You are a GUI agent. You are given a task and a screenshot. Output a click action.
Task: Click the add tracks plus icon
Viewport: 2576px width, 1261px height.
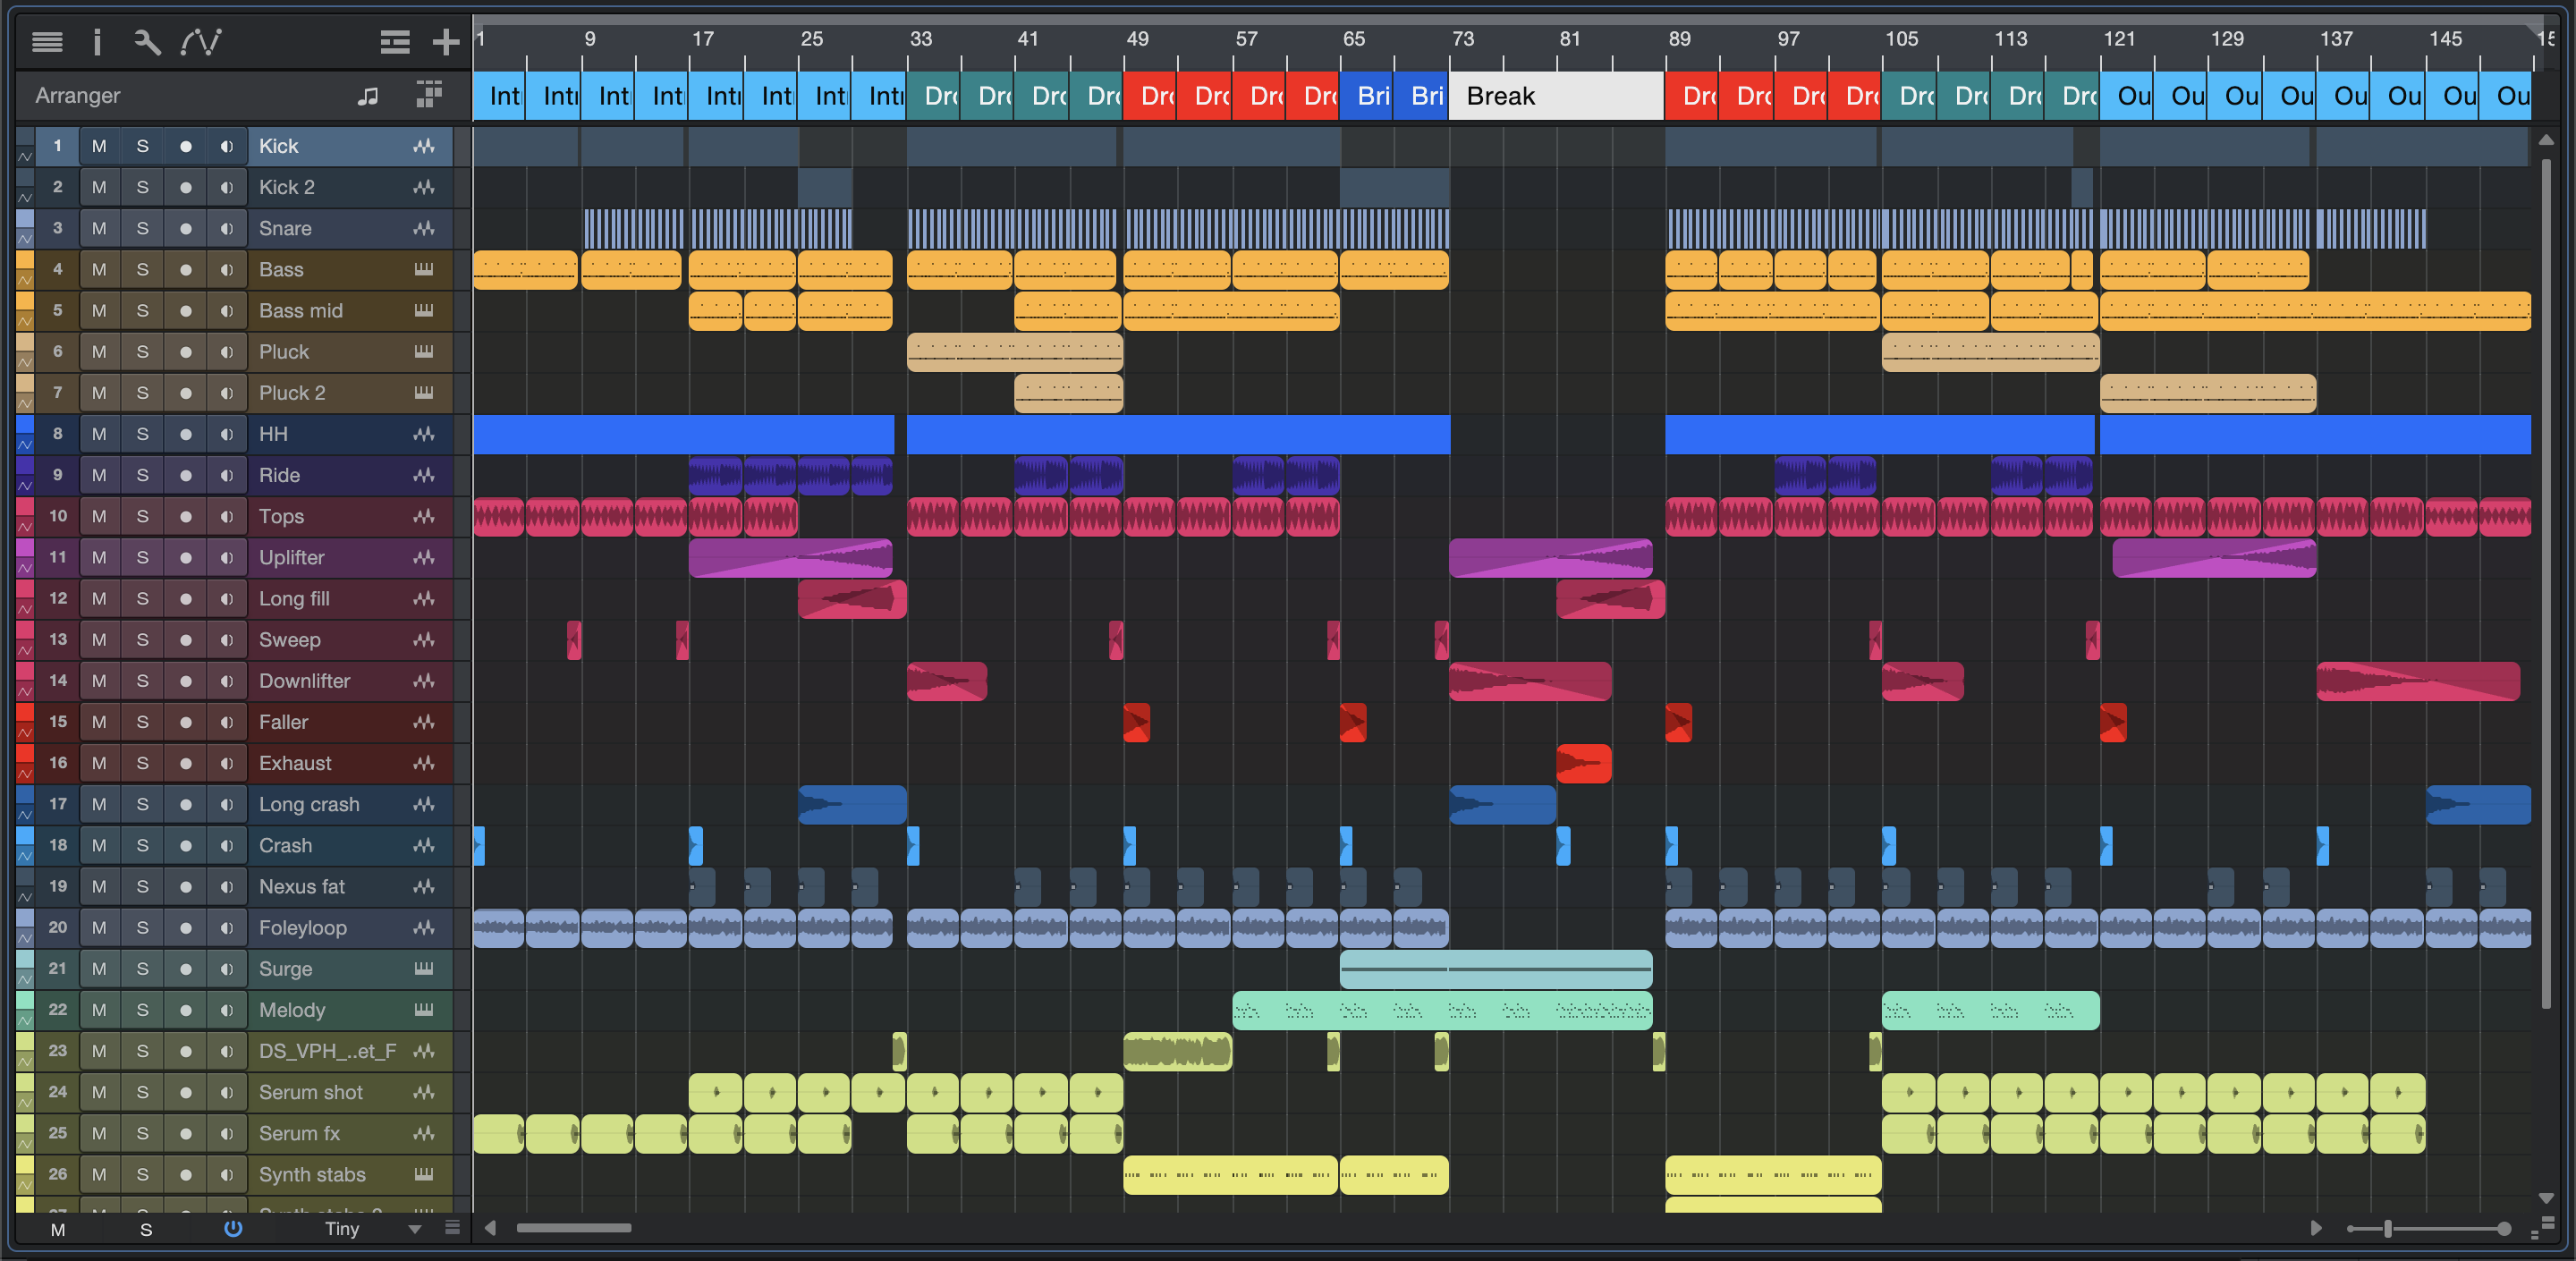[x=445, y=41]
